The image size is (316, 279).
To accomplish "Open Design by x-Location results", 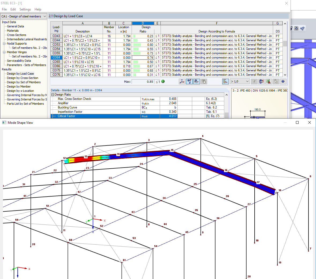I will tap(20, 91).
